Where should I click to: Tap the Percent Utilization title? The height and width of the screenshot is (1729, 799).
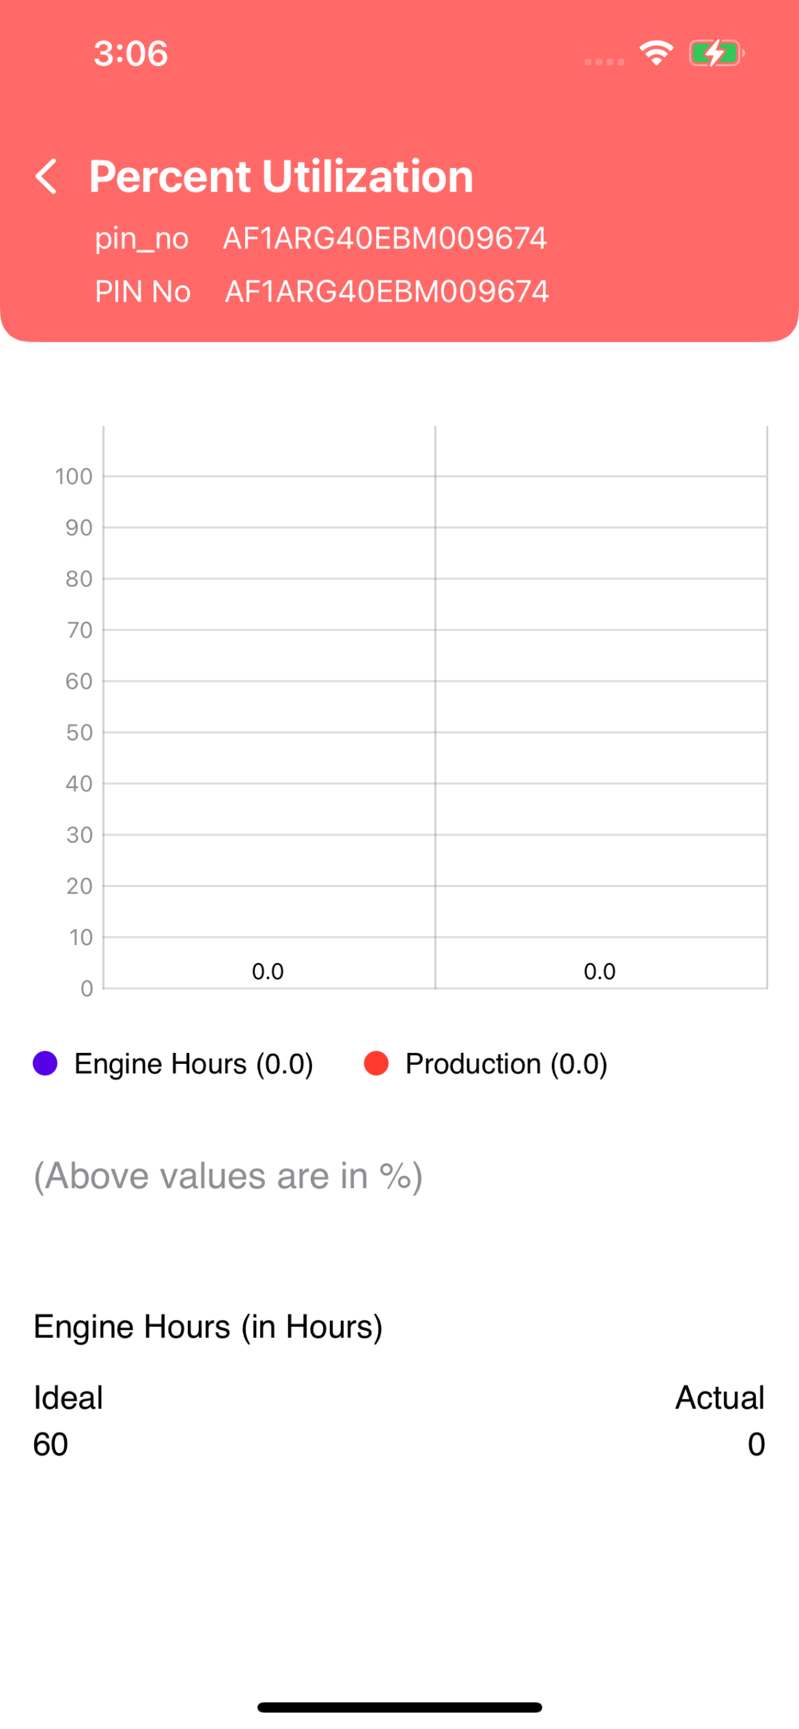pyautogui.click(x=281, y=176)
